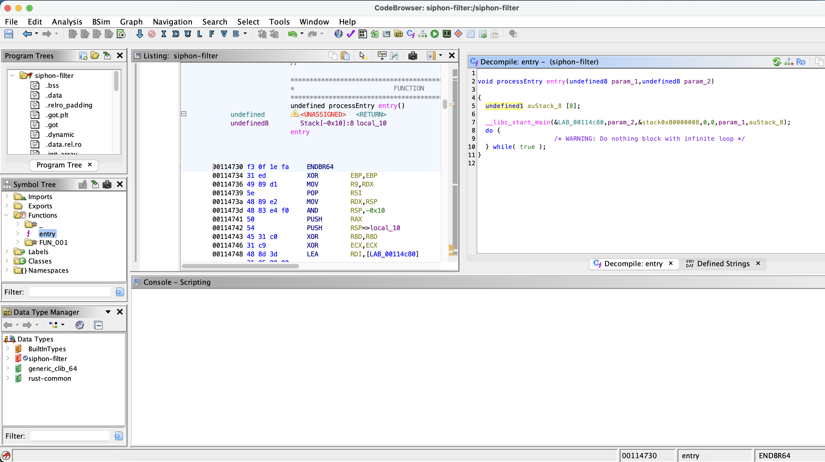
Task: Open the File menu
Action: click(x=11, y=22)
